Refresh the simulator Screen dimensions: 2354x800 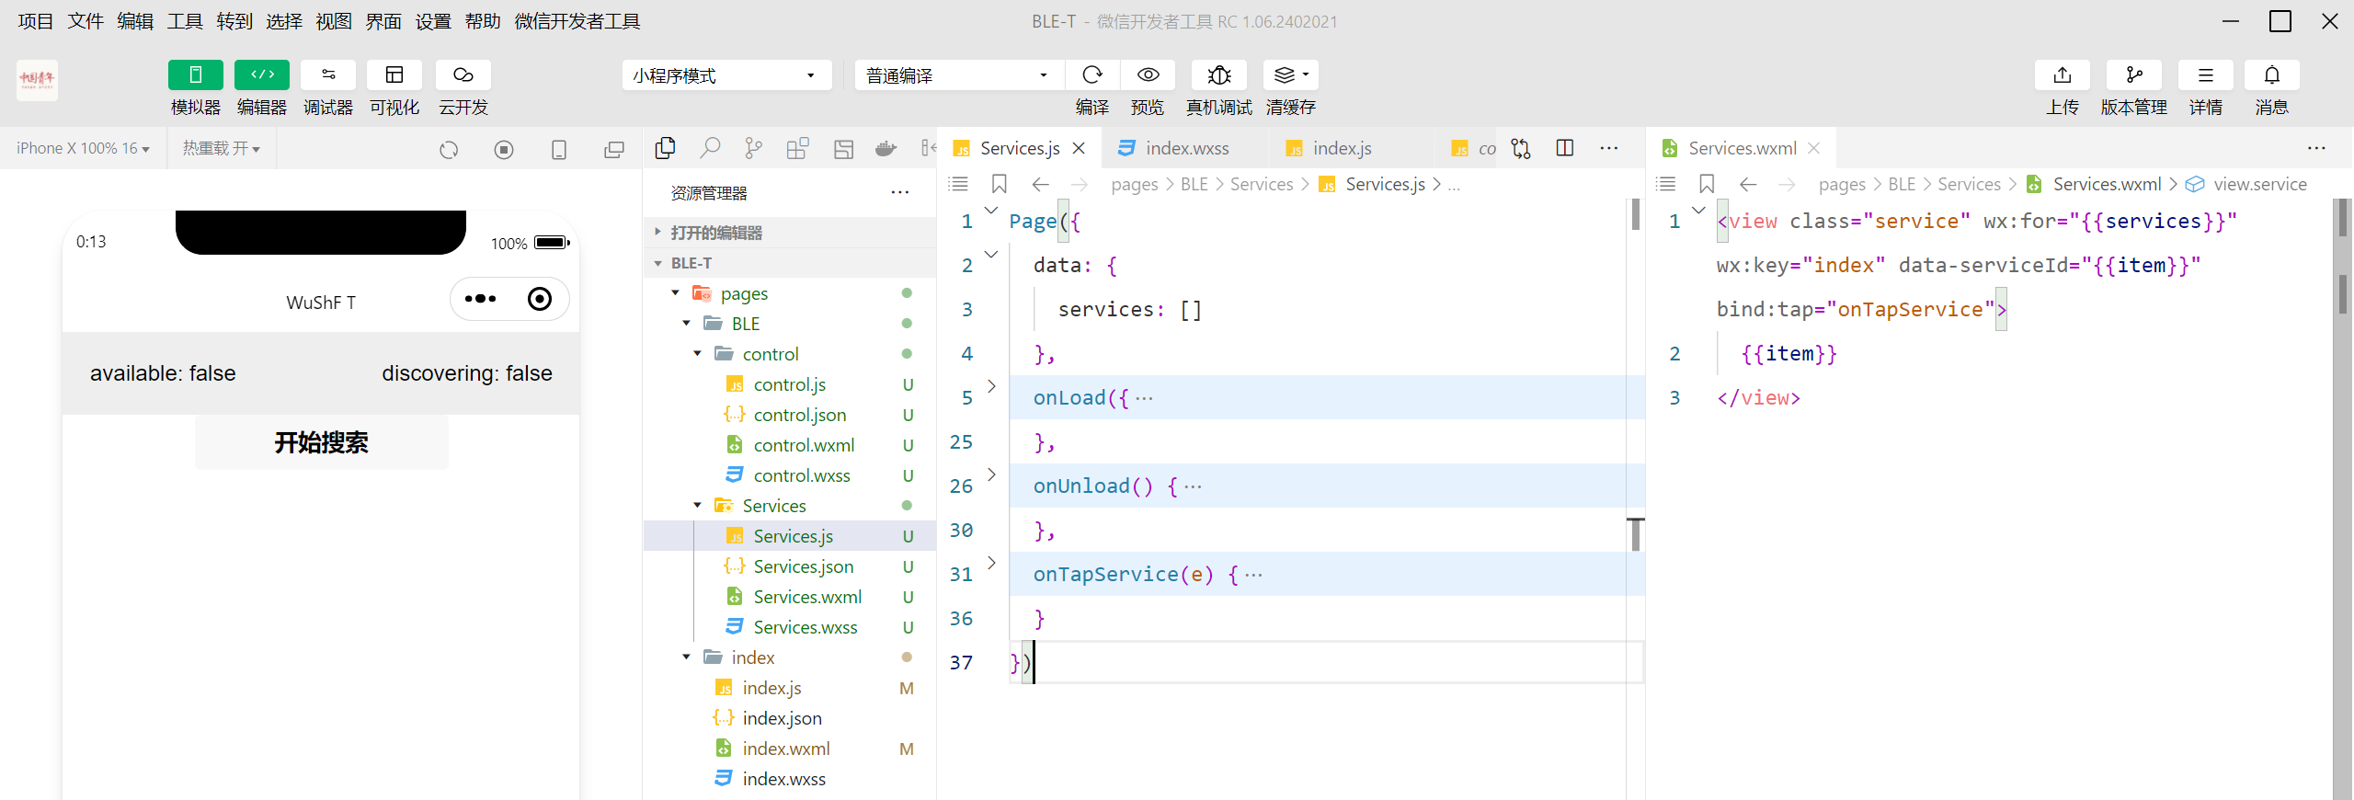coord(449,150)
